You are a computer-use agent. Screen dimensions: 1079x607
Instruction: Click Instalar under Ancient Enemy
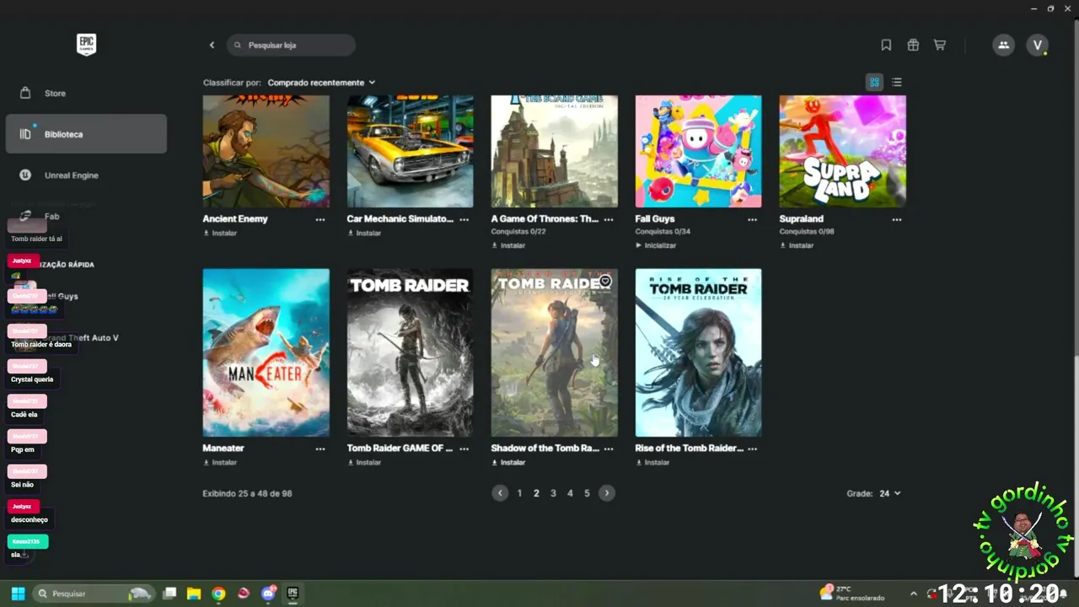(x=220, y=233)
